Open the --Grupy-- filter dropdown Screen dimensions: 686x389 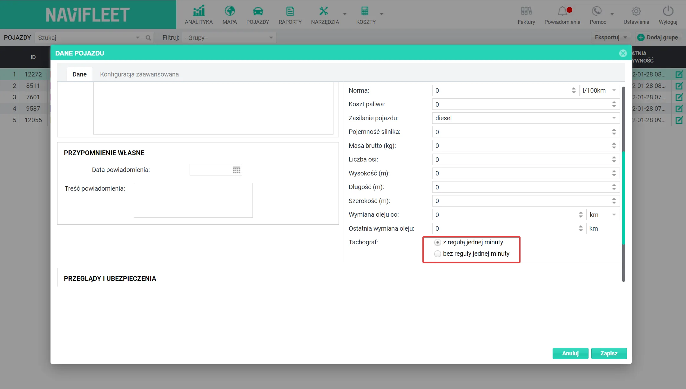pos(229,38)
